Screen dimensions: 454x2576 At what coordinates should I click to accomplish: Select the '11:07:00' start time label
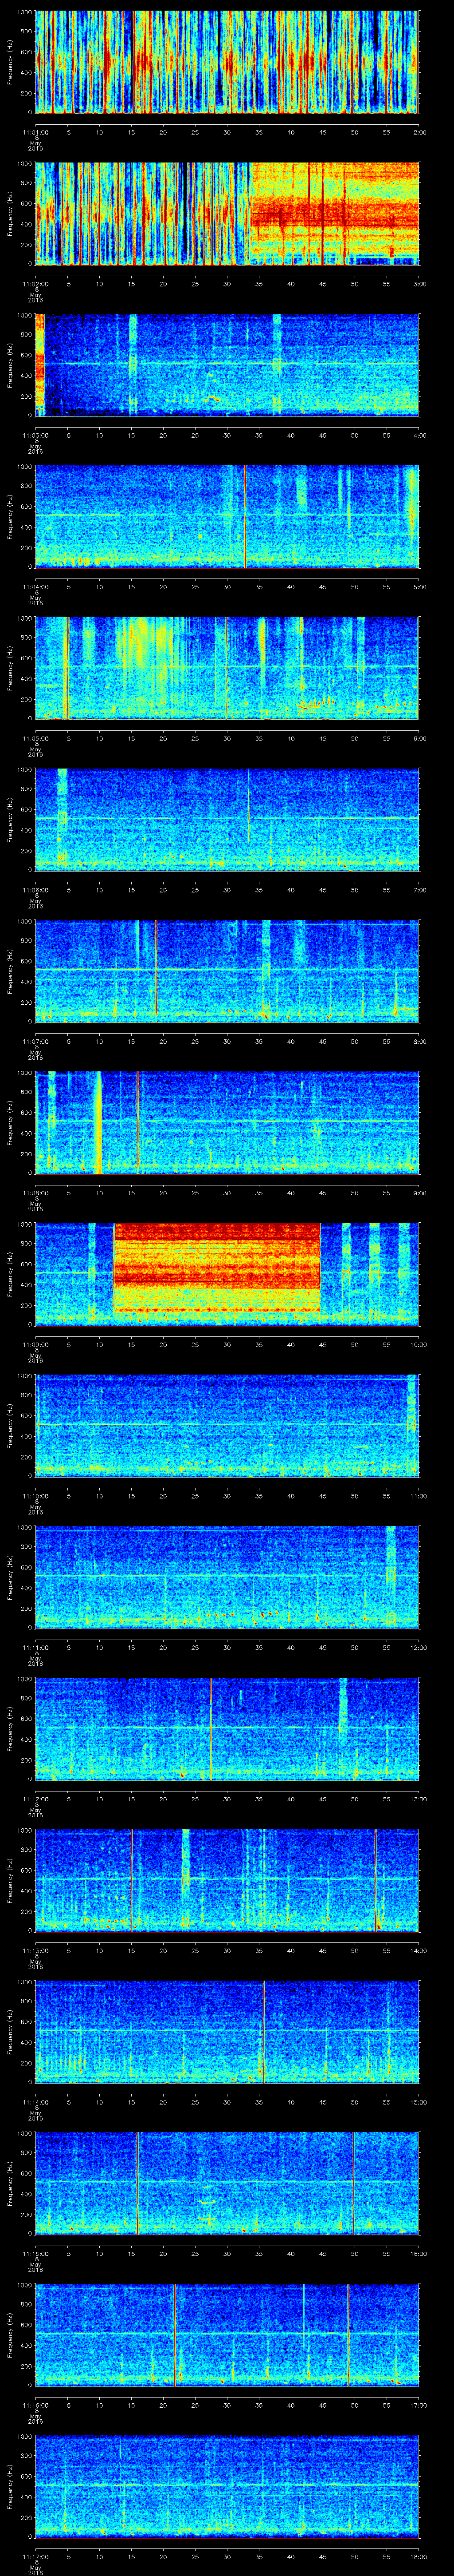pyautogui.click(x=35, y=1041)
